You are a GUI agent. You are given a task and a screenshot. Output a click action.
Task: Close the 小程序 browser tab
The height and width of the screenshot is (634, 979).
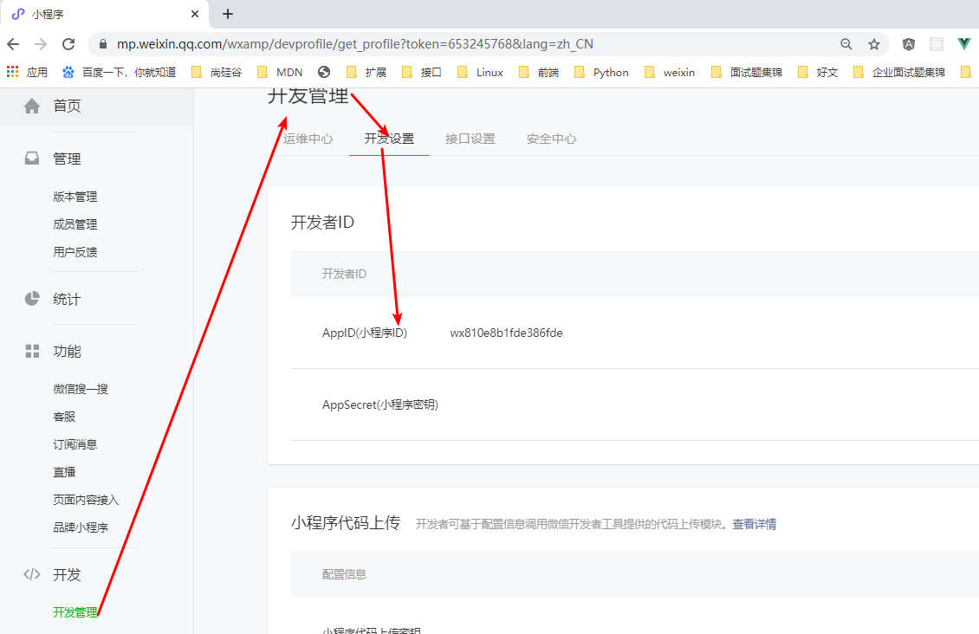(x=195, y=14)
